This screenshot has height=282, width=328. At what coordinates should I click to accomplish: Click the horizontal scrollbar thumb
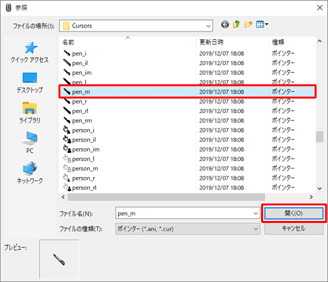pyautogui.click(x=166, y=197)
